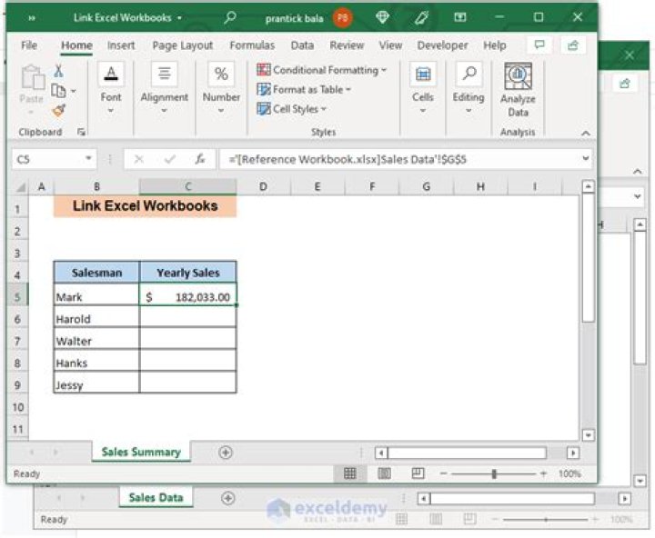
Task: Open the Comments speech bubble icon
Action: pos(539,45)
